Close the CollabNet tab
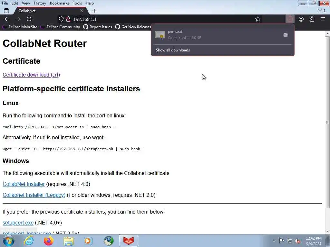 click(82, 11)
